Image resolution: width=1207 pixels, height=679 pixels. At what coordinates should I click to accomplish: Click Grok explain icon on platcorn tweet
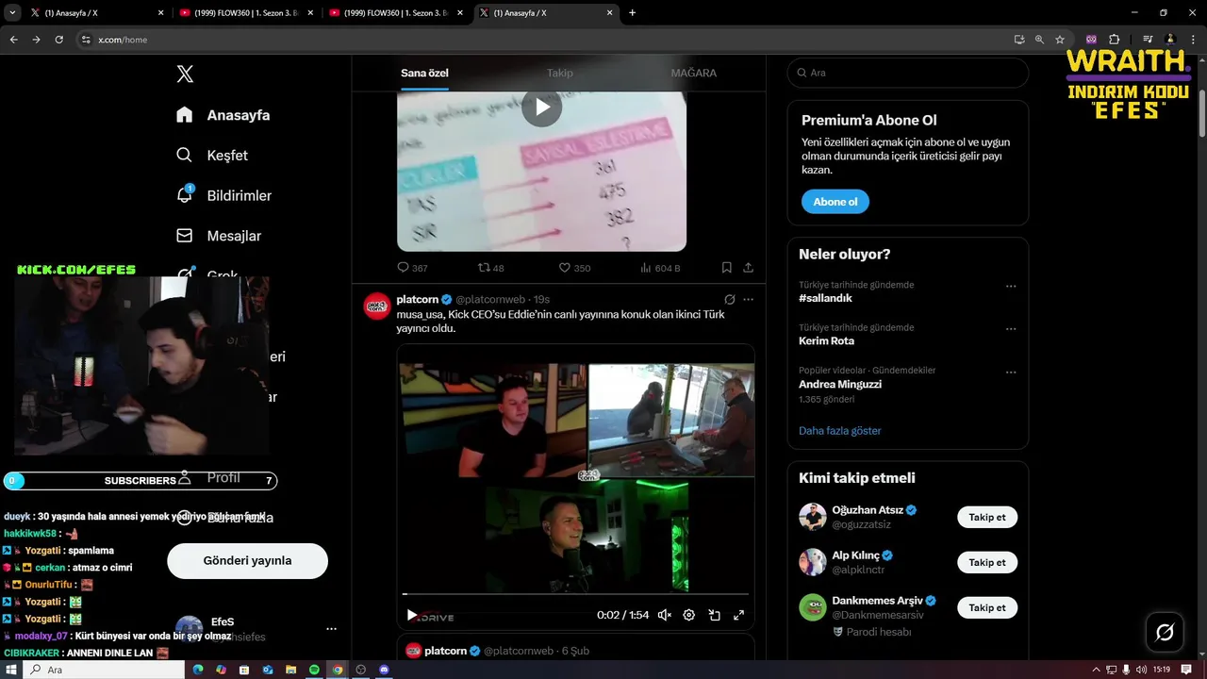click(729, 299)
